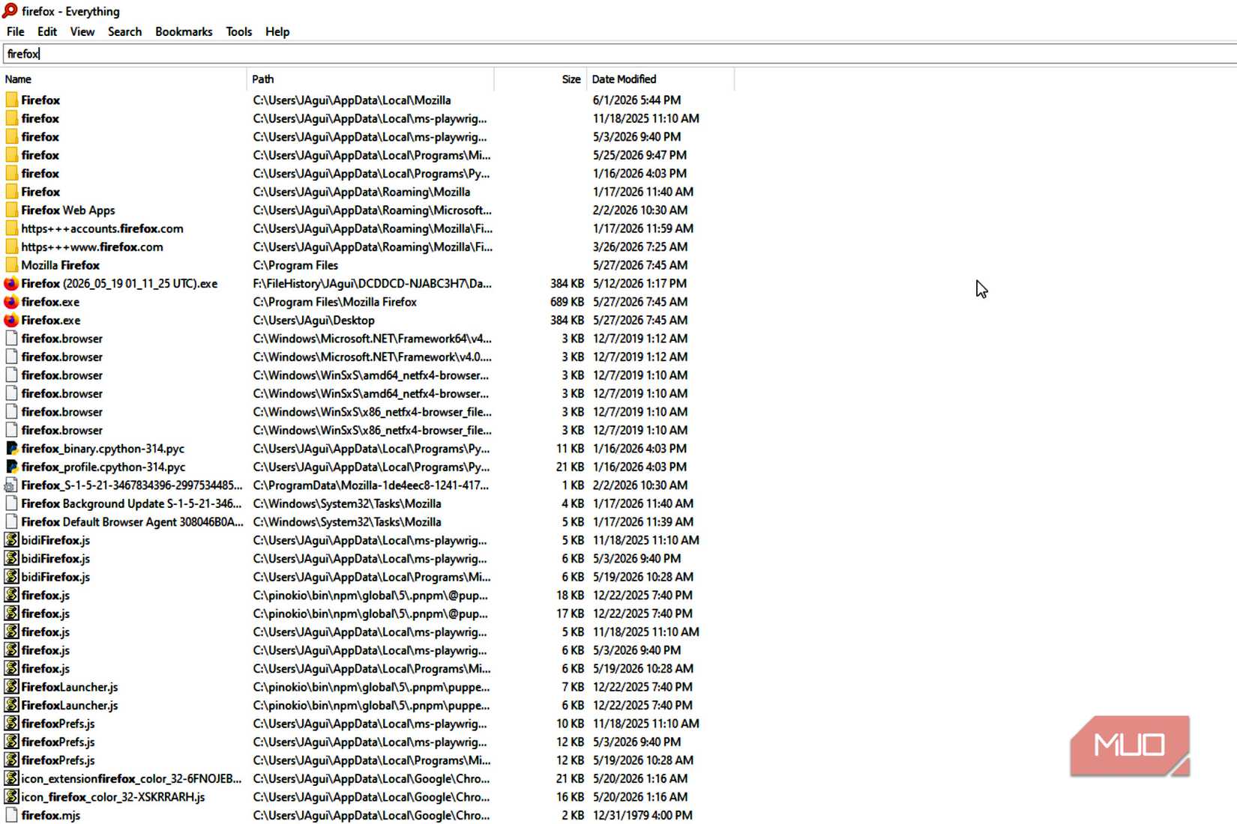
Task: Select folder icon of Firefox in Local\Mozilla
Action: pos(11,100)
